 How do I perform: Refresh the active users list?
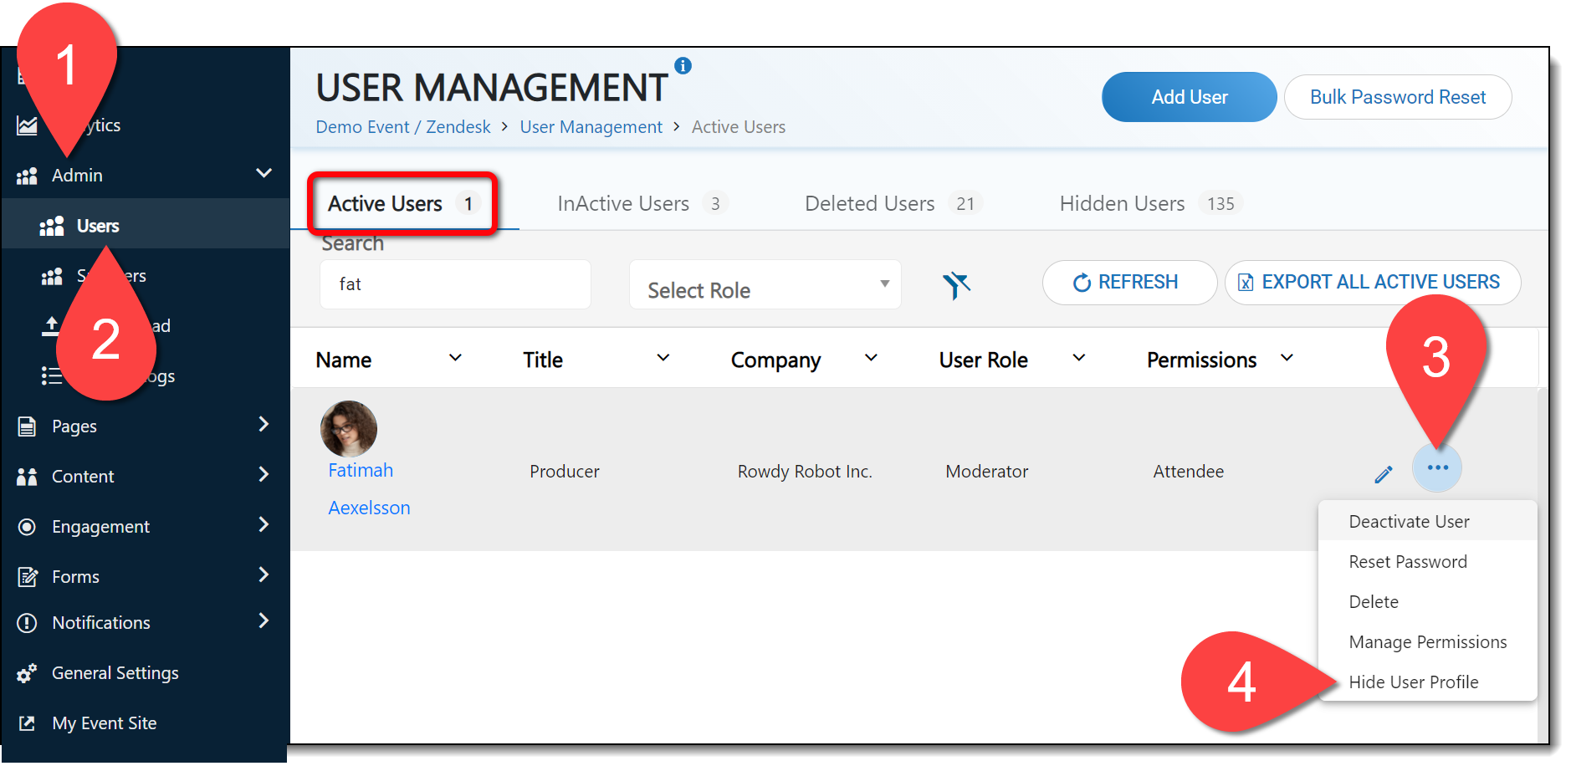[x=1128, y=283]
